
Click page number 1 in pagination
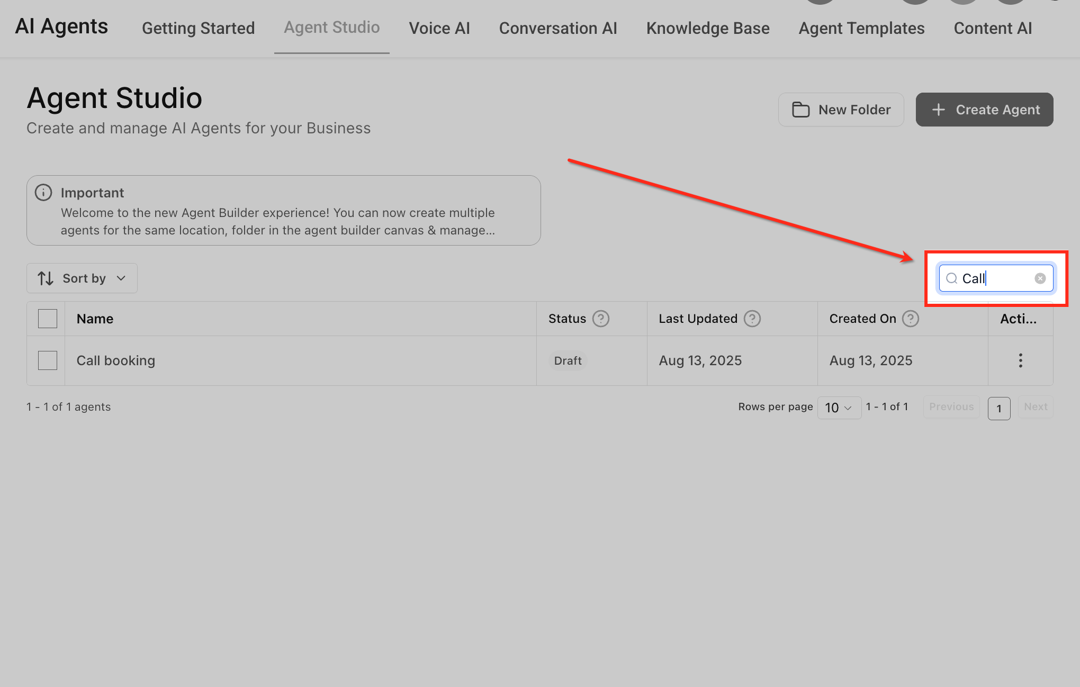[998, 408]
